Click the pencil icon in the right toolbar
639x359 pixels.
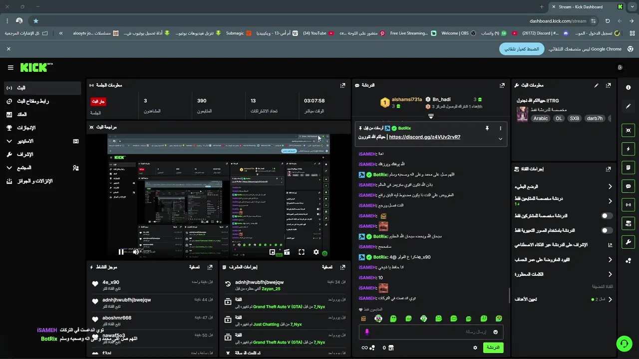click(628, 106)
